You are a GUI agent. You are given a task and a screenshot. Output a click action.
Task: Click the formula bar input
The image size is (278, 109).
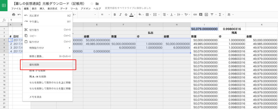pos(143,20)
